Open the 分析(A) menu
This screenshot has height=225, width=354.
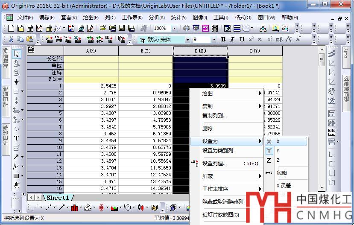(157, 18)
